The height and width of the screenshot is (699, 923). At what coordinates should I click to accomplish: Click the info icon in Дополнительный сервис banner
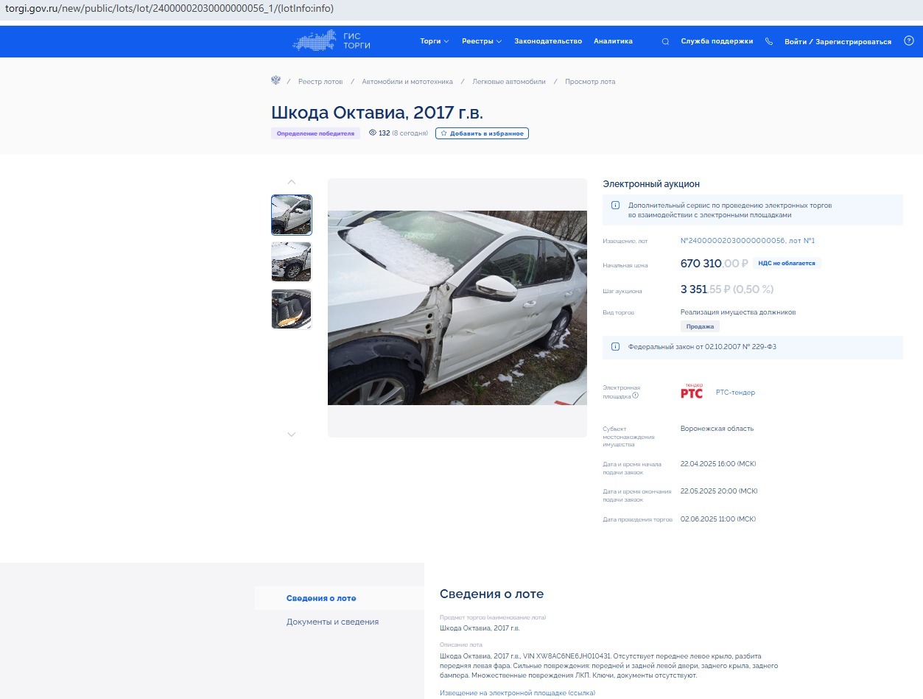click(x=616, y=206)
